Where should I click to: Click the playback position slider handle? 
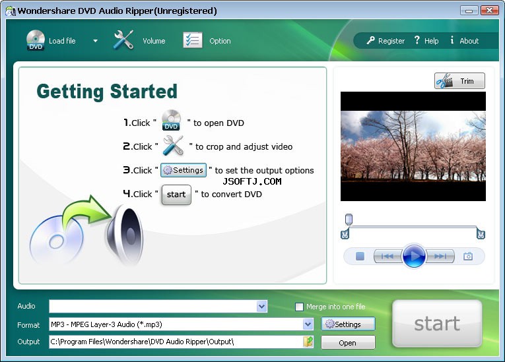pos(349,220)
